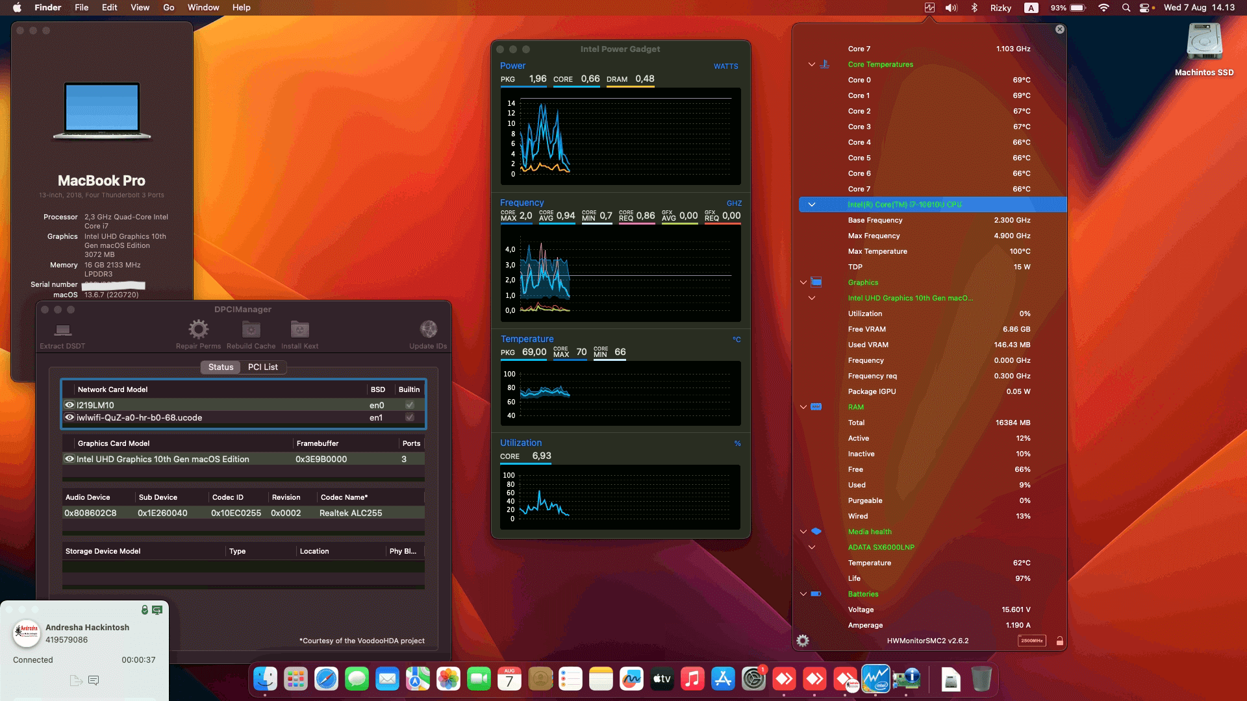Screen dimensions: 1247x701
Task: Open the Go menu
Action: [x=169, y=8]
